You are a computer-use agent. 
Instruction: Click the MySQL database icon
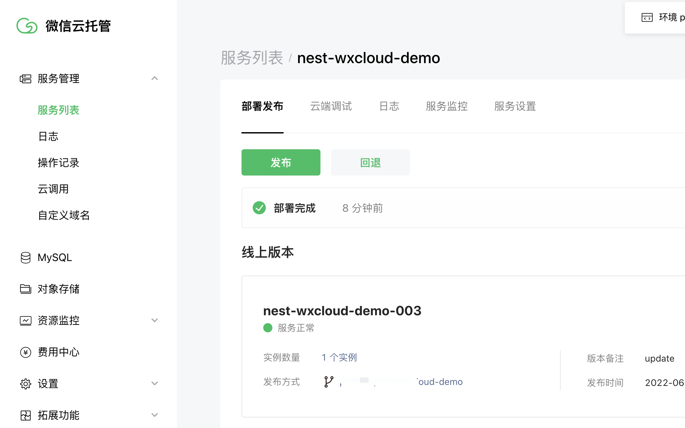[x=26, y=258]
